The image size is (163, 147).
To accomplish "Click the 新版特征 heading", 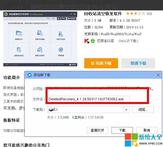I will pyautogui.click(x=12, y=120).
